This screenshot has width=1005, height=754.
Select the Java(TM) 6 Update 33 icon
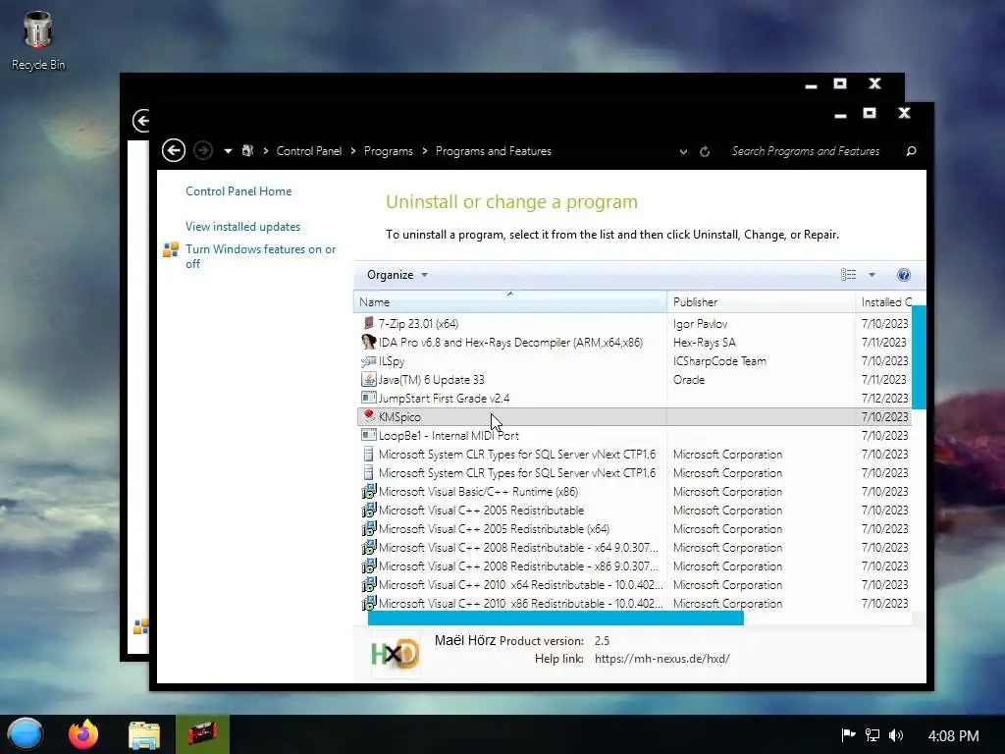(369, 379)
